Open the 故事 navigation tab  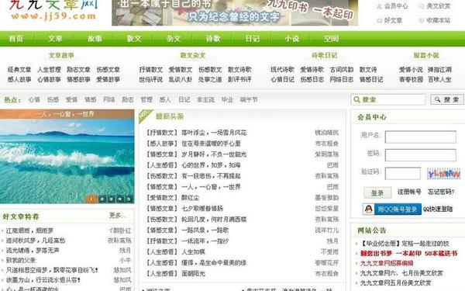click(95, 38)
